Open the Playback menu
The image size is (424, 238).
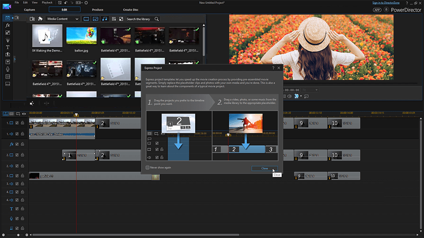[x=47, y=3]
